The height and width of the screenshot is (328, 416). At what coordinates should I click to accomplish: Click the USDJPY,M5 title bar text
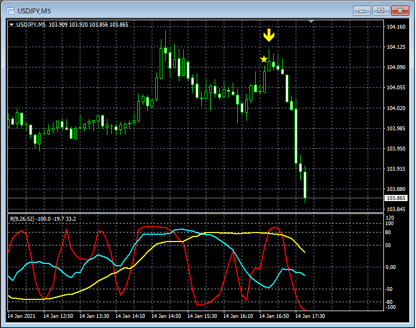point(34,10)
